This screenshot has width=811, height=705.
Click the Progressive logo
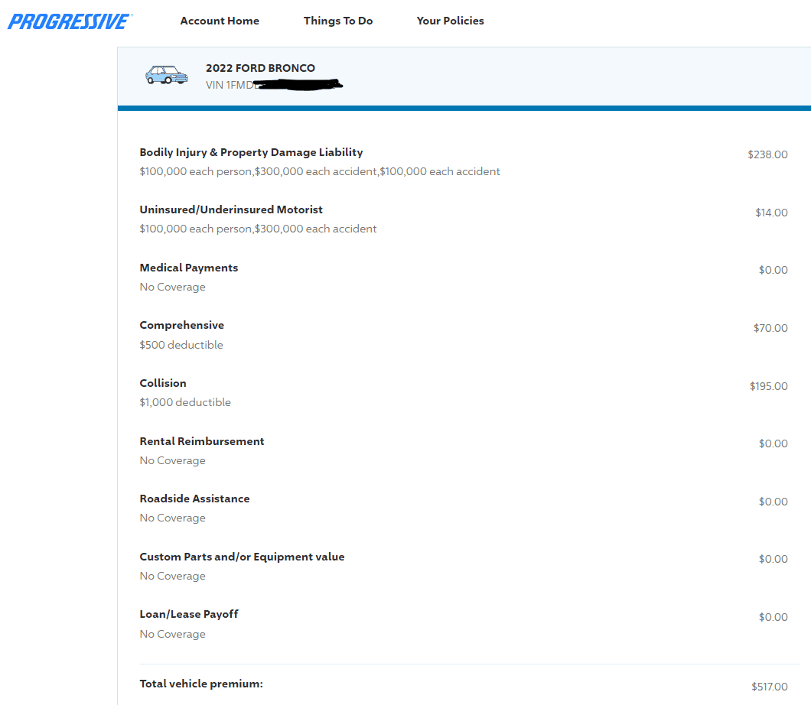click(70, 21)
